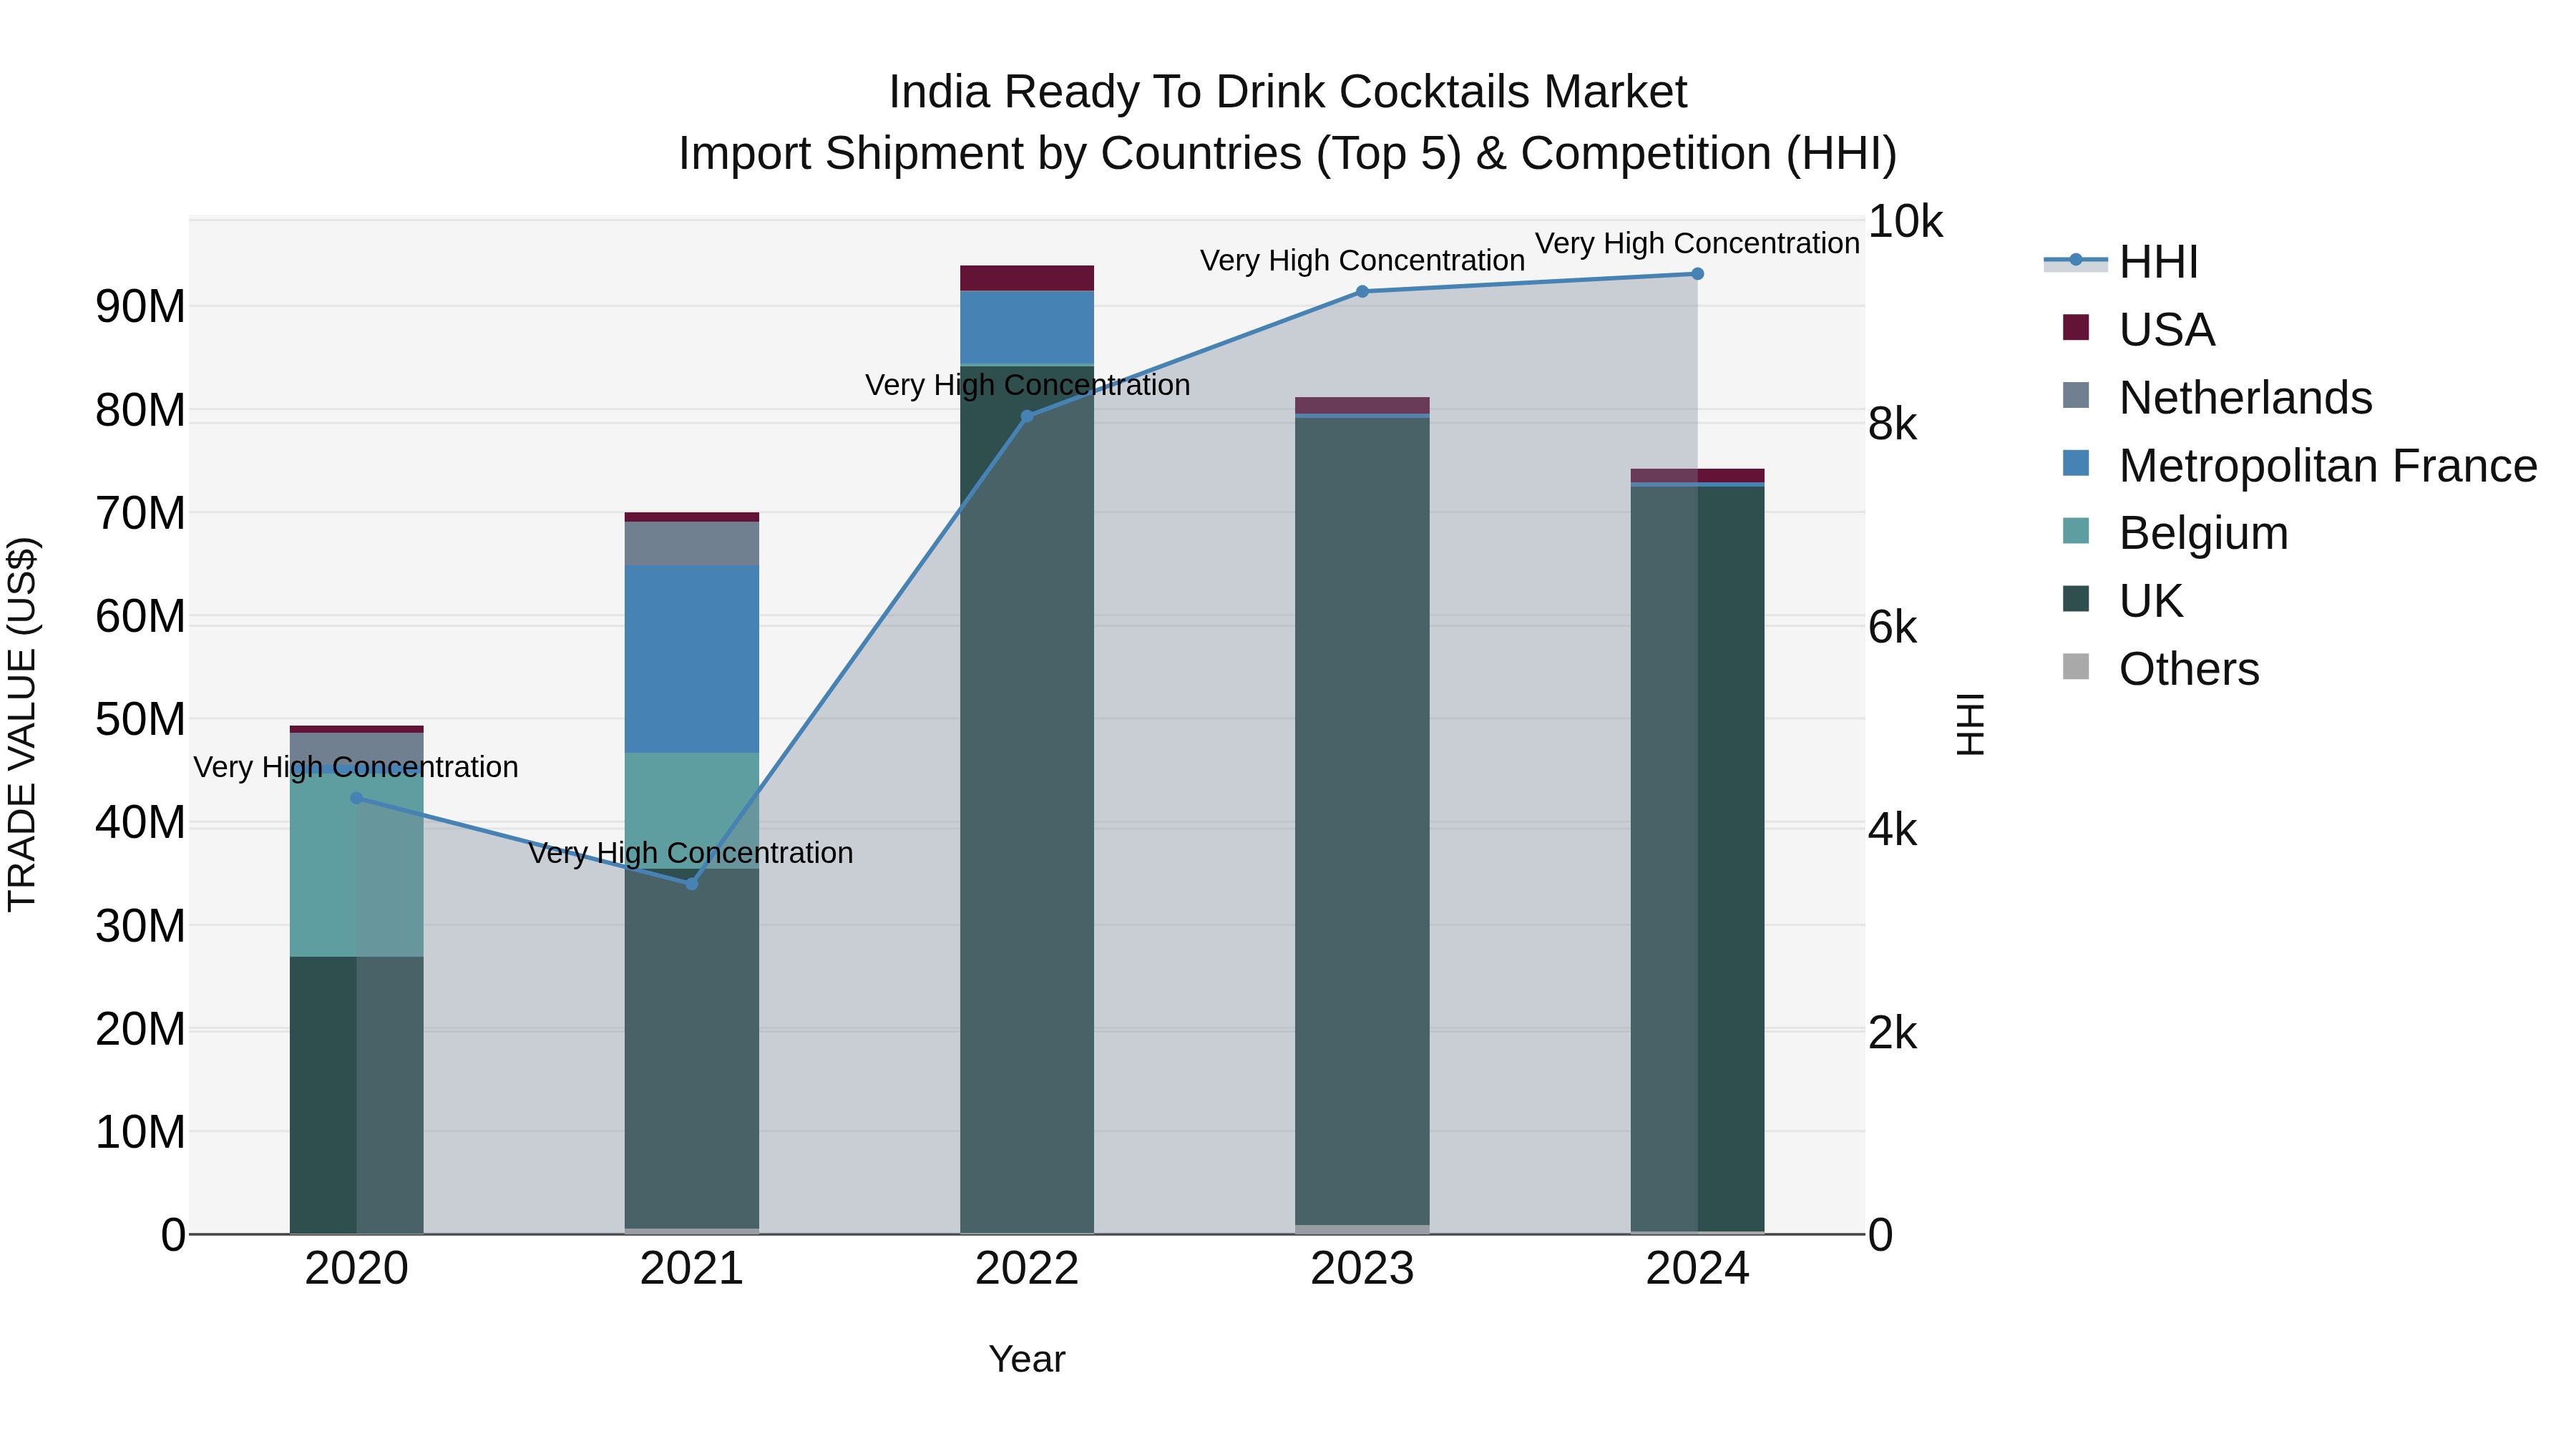
Task: Click the HHI line marker icon in legend
Action: tap(2076, 260)
